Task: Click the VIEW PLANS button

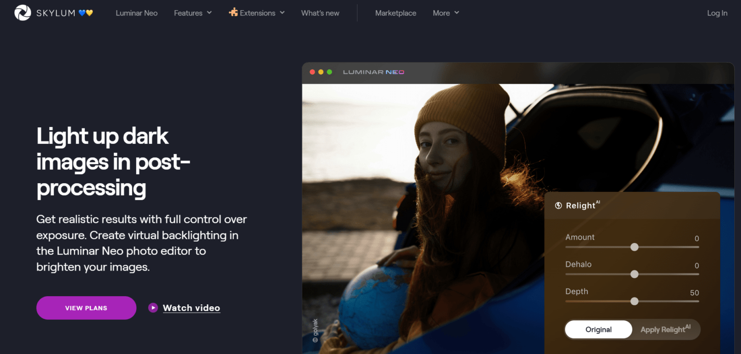Action: 86,308
